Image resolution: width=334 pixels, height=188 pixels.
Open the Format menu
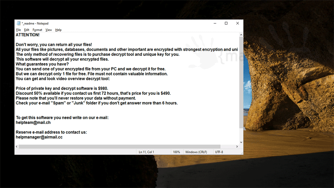point(37,30)
